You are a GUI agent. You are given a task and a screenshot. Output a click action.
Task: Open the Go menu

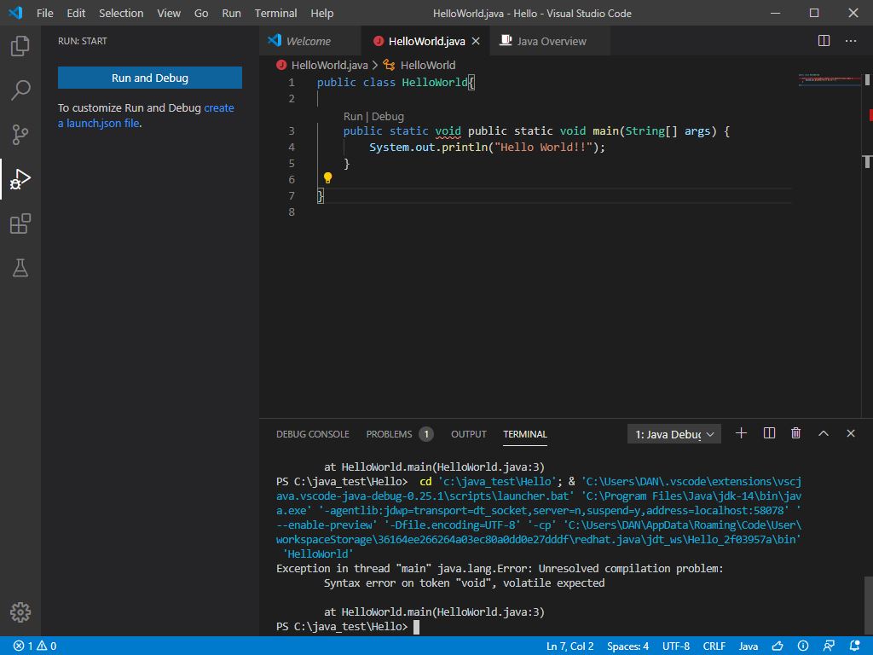pos(201,13)
